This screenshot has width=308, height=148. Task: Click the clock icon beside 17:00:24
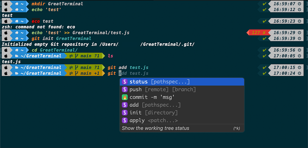pos(300,73)
